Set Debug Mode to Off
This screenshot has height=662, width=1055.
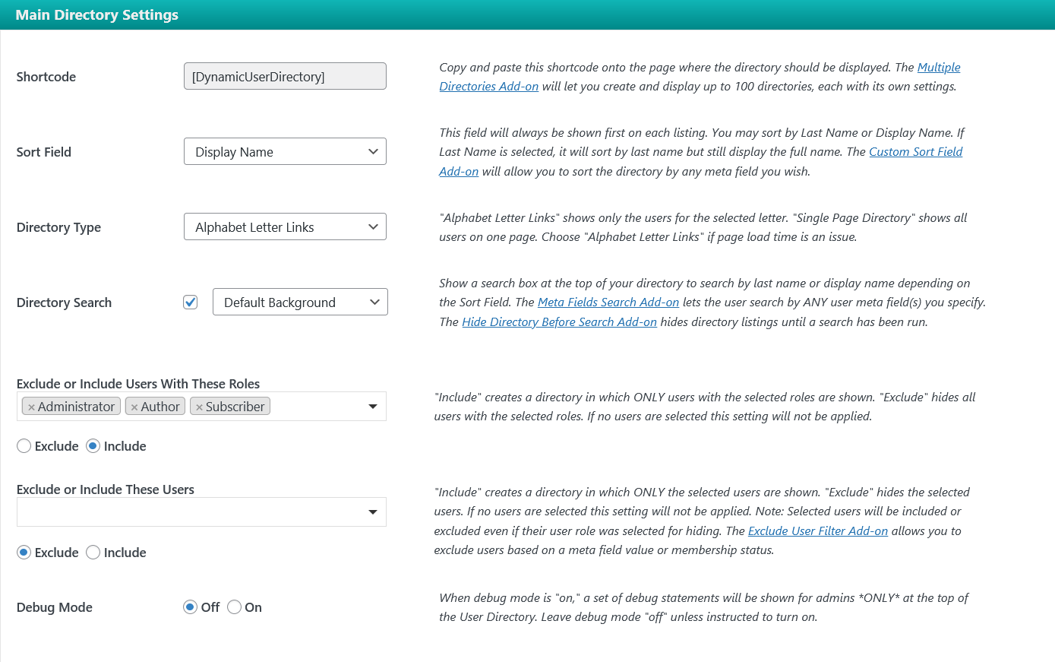(191, 607)
